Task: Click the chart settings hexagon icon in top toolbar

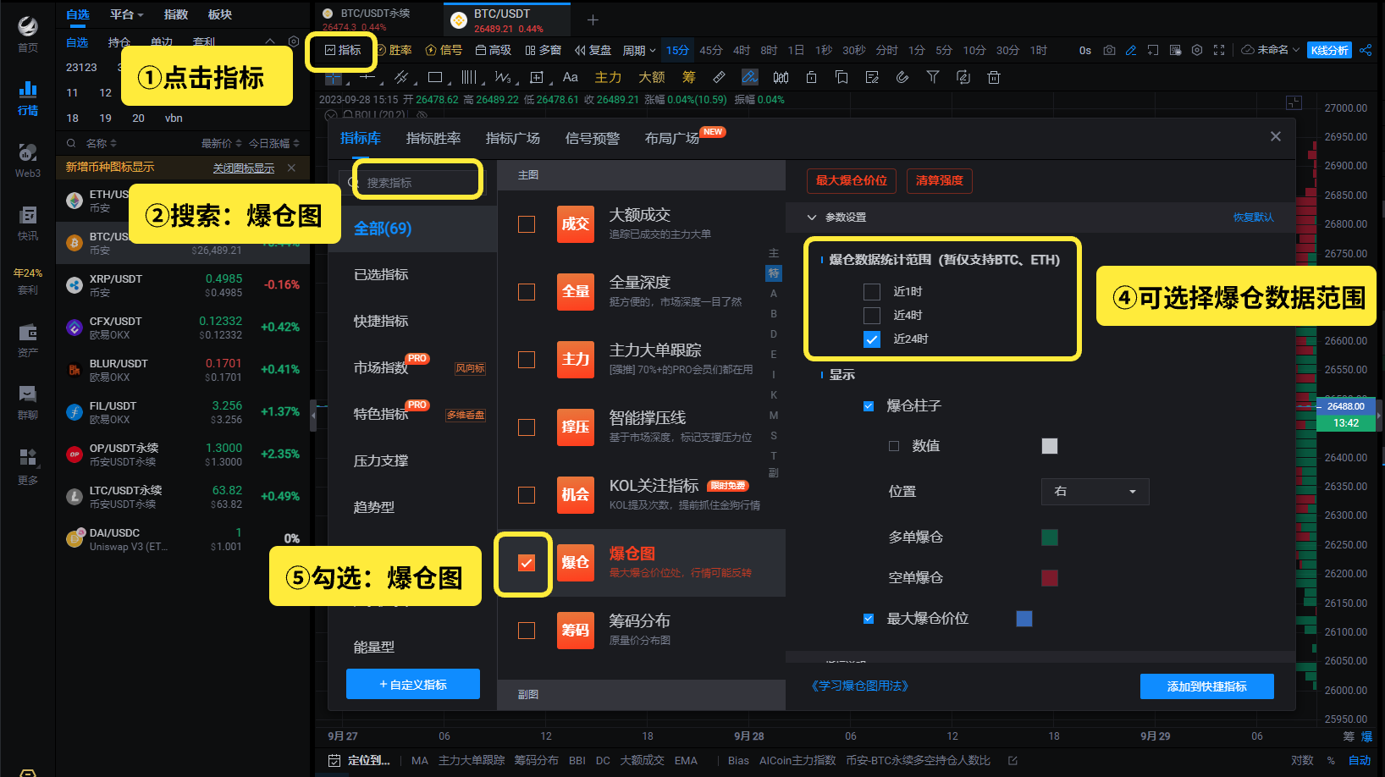Action: point(1197,50)
